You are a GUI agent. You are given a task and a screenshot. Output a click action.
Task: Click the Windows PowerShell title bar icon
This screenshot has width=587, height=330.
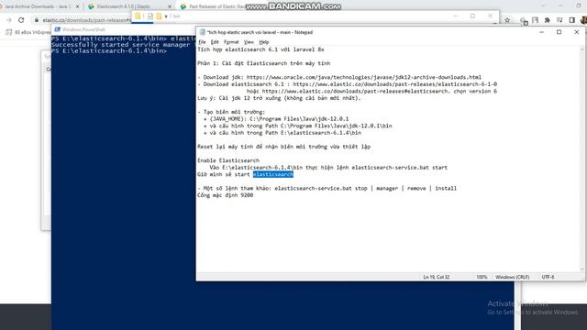[x=57, y=29]
